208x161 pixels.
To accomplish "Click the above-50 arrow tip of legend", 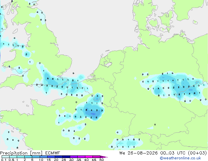I will tap(104, 157).
